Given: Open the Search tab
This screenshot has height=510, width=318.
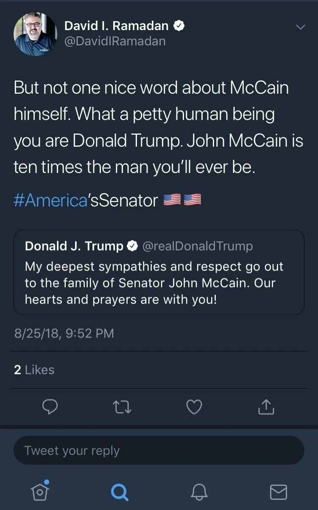Looking at the screenshot, I should 119,492.
